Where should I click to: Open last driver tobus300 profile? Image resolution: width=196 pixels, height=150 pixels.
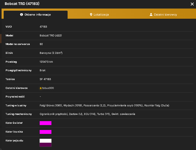coord(48,88)
